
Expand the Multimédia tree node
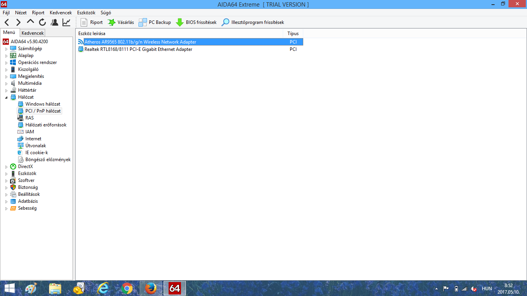pyautogui.click(x=6, y=84)
